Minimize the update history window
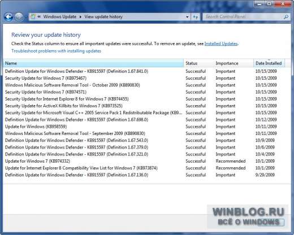 (x=260, y=4)
